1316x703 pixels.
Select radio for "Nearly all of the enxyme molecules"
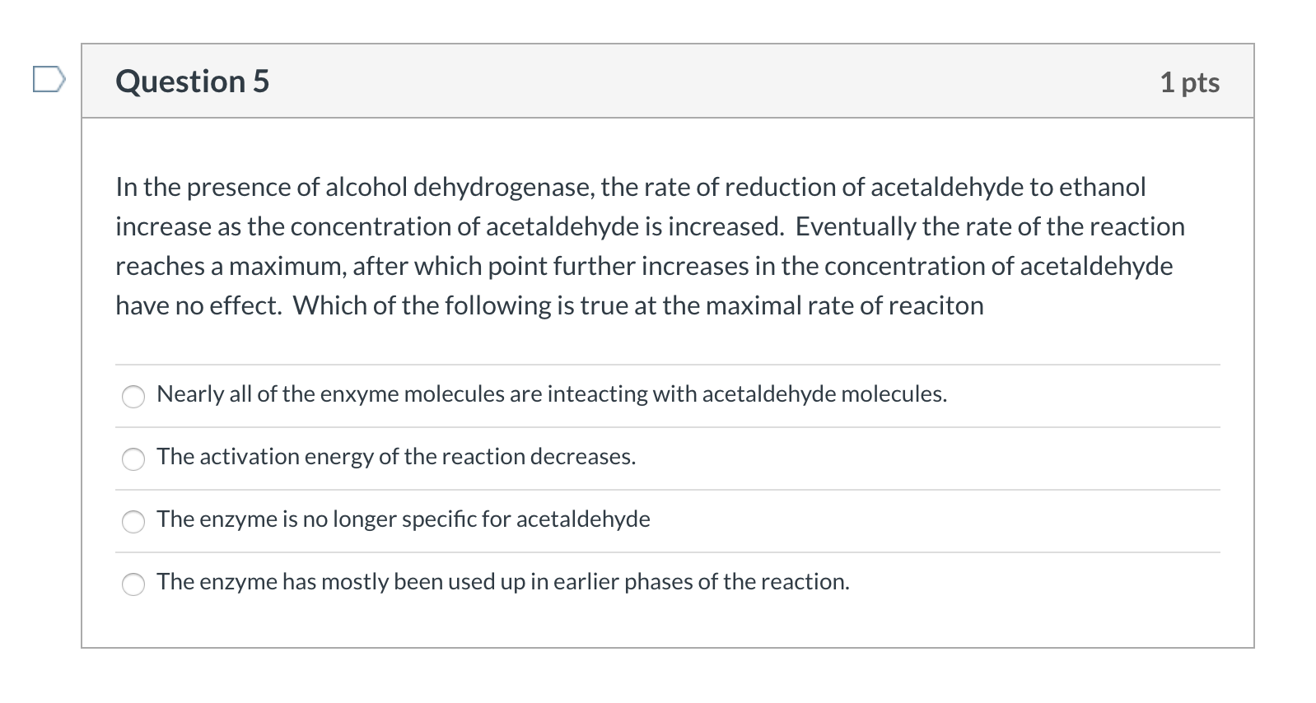(133, 397)
